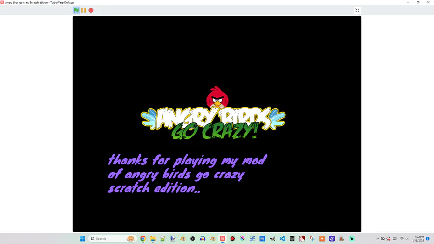This screenshot has height=244, width=434.
Task: Open the green app icon at taskbar end
Action: tap(352, 239)
